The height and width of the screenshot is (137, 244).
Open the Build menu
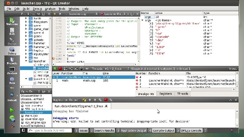[x=26, y=9]
